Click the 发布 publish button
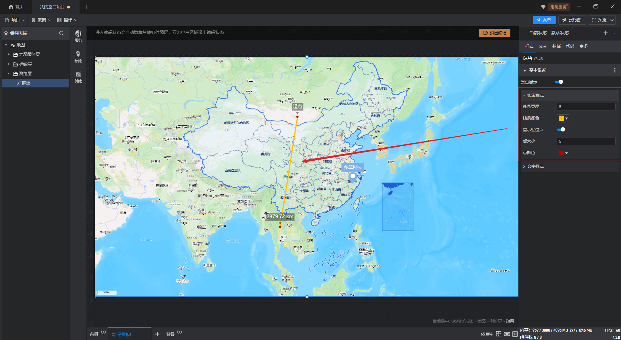The width and height of the screenshot is (621, 340). coord(544,20)
